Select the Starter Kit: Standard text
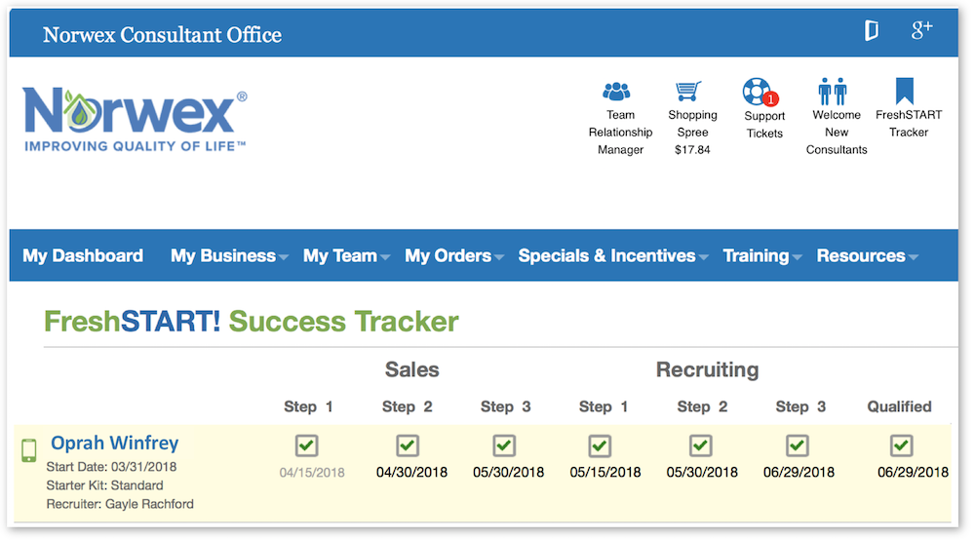975x541 pixels. click(104, 485)
